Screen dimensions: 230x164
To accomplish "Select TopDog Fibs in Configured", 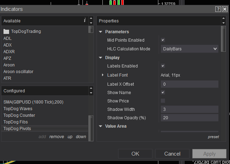I will click(15, 122).
